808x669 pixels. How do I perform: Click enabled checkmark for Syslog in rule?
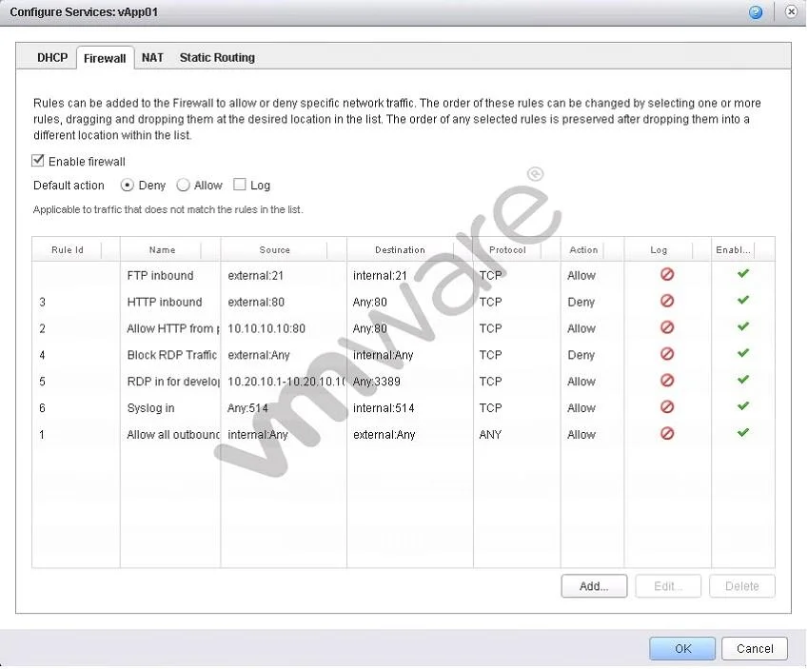tap(742, 405)
